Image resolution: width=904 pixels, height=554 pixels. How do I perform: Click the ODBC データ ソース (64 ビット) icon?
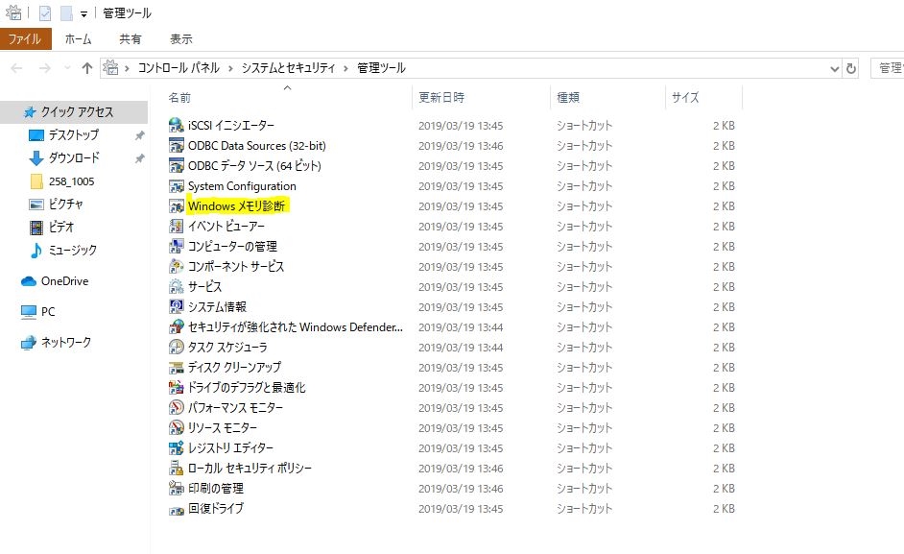click(x=176, y=165)
